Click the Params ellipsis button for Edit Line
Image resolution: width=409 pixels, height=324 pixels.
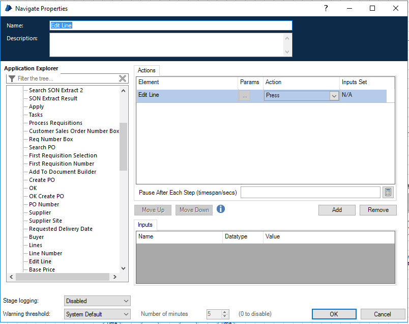pyautogui.click(x=245, y=95)
